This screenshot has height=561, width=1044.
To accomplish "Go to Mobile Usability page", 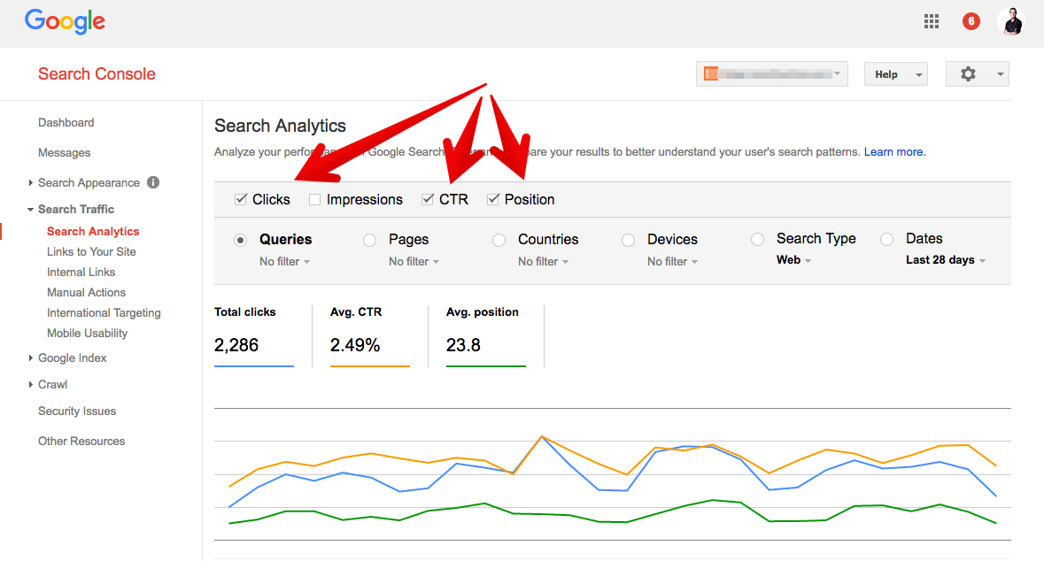I will click(87, 334).
